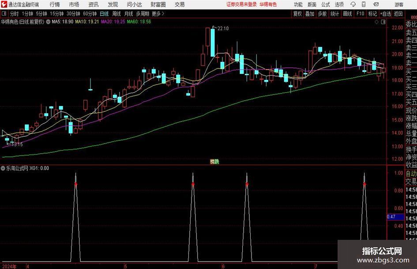This screenshot has width=417, height=269.
Task: Switch to 30分钟 period
Action: [73, 14]
